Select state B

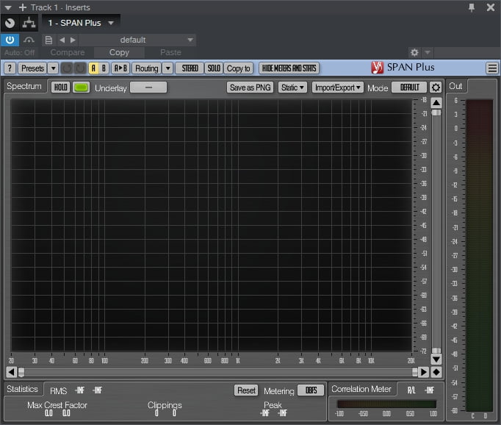104,68
